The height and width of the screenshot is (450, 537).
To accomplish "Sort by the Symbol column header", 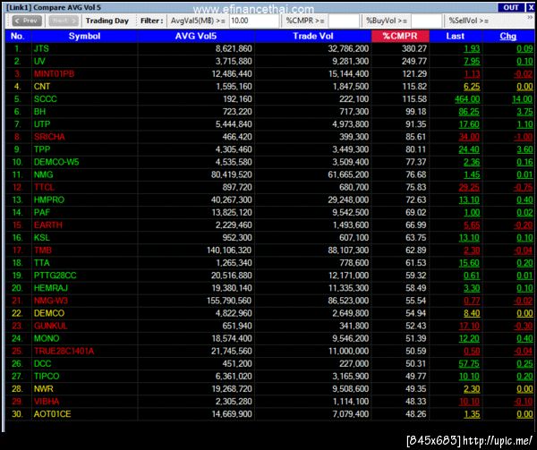I will pos(84,36).
